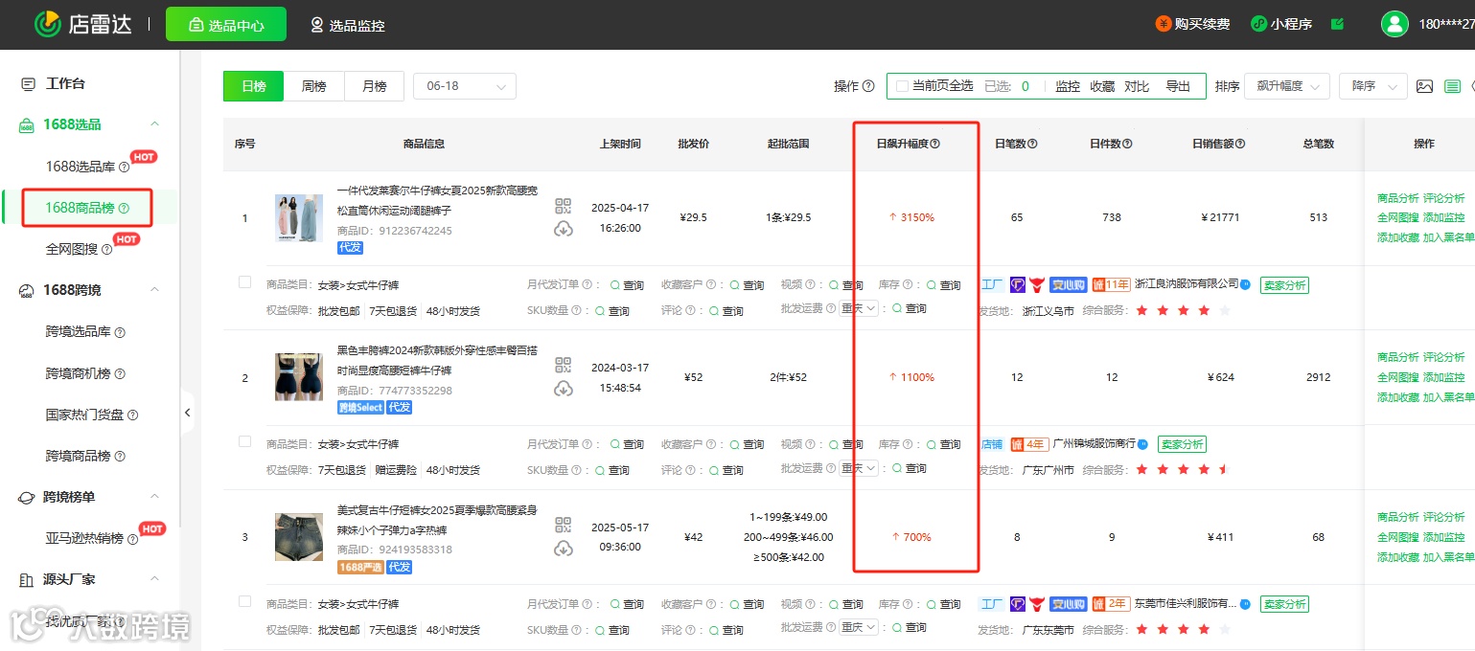The width and height of the screenshot is (1475, 651).
Task: Open 选品中心 top navigation
Action: 226,25
